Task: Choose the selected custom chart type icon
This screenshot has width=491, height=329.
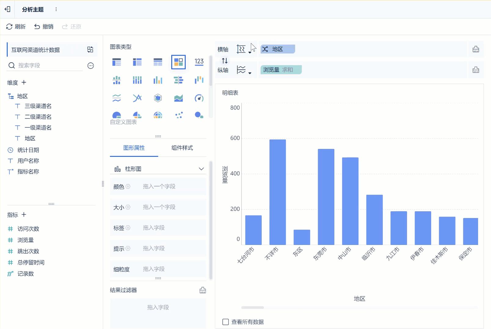Action: [178, 62]
